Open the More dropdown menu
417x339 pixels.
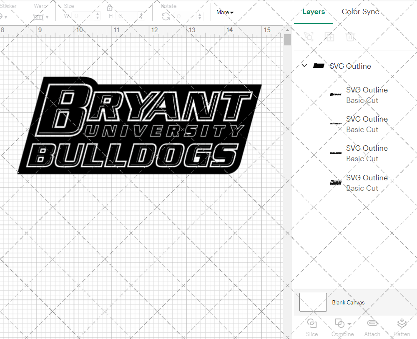coord(225,12)
